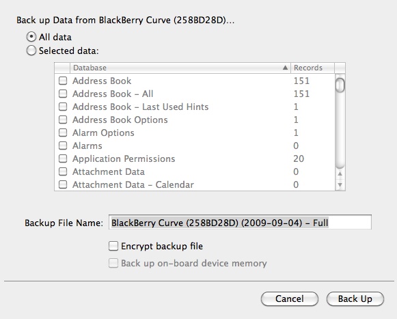Screen dimensions: 397x319
Task: Click the scrollbar up arrow in database list
Action: pyautogui.click(x=340, y=174)
